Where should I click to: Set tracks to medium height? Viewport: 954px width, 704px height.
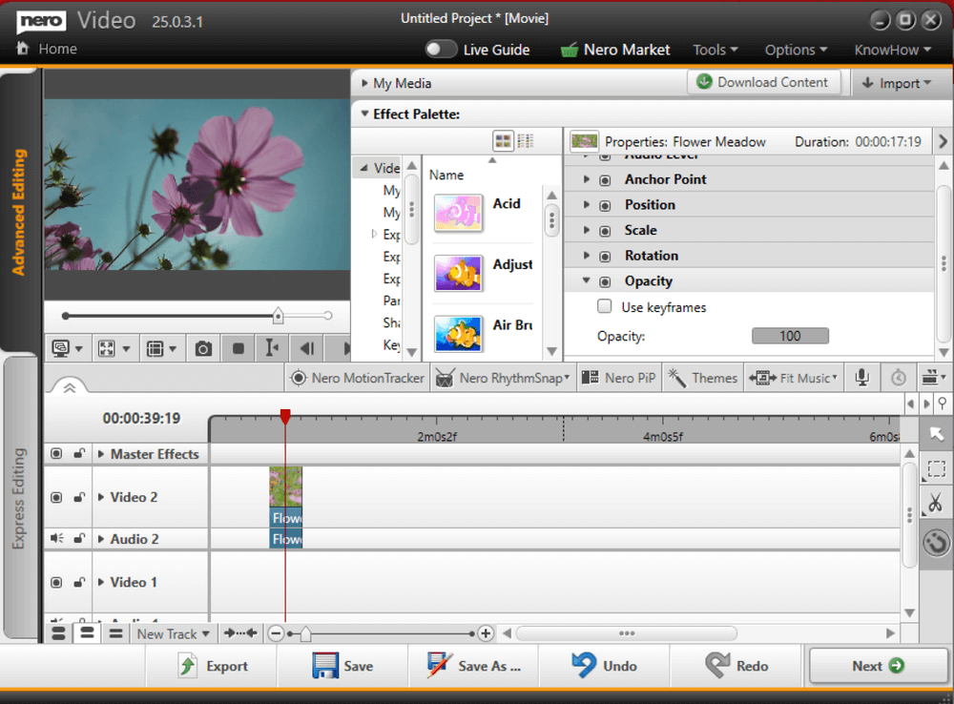tap(87, 633)
